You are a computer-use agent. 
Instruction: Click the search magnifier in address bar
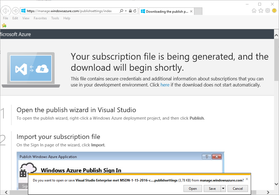tap(121, 11)
